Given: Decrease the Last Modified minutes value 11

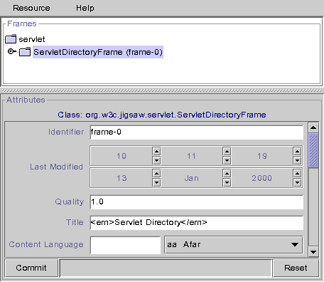Looking at the screenshot, I should coord(227,161).
